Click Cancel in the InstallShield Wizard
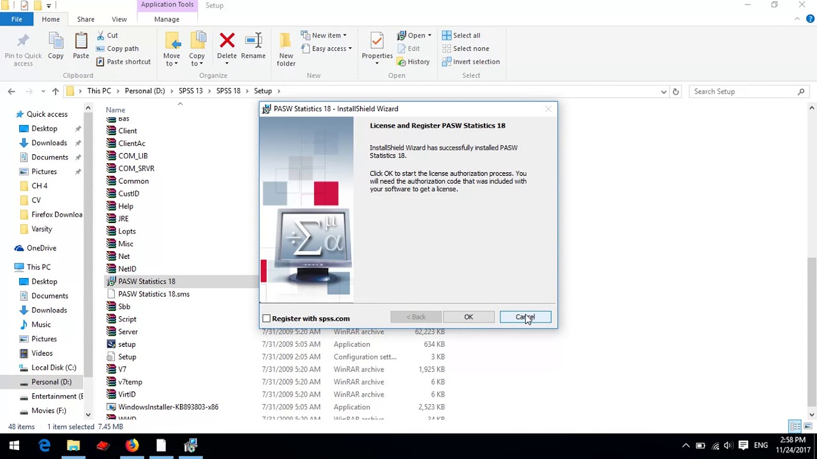Screen dimensions: 817x459 pos(525,317)
